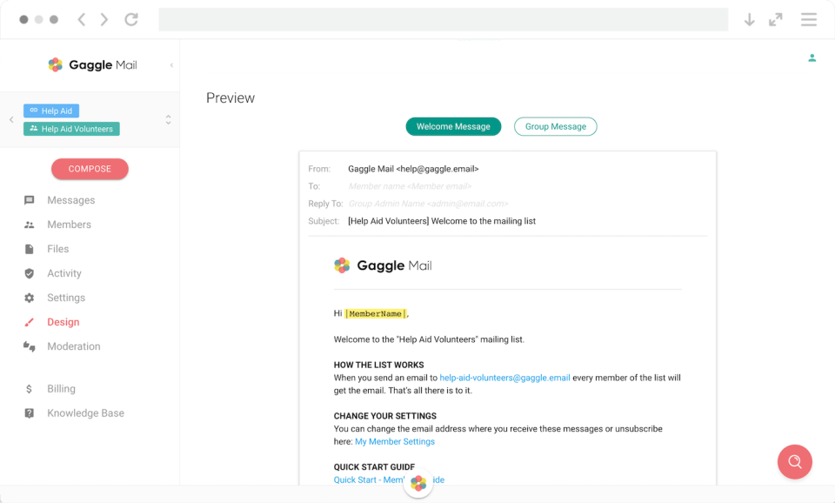Open the user account profile icon
835x503 pixels.
812,57
